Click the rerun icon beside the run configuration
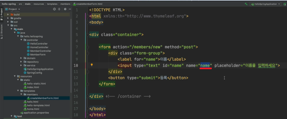The image size is (287, 119). (x=285, y=4)
